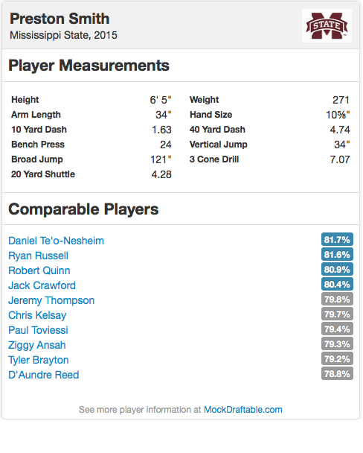Open Jeremy Thompson player page
This screenshot has width=363, height=453.
click(x=51, y=300)
